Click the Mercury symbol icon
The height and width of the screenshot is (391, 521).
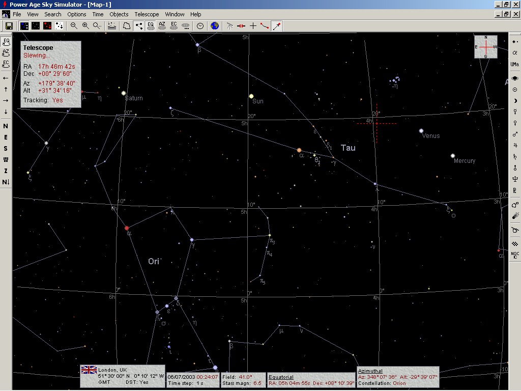click(515, 112)
